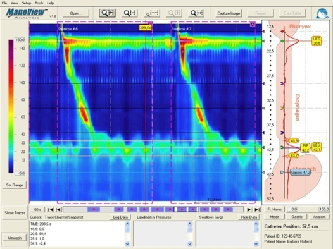333x249 pixels.
Task: Click the second magnifier zoom tool
Action: click(130, 13)
